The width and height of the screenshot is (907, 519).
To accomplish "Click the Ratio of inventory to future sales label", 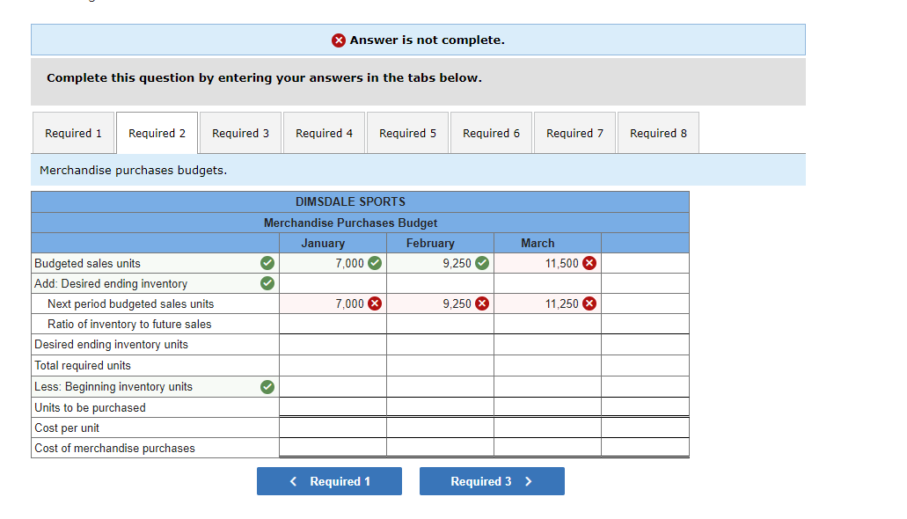I will tap(129, 324).
